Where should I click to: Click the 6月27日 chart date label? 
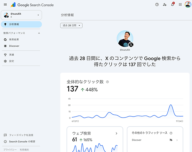tap(75, 121)
